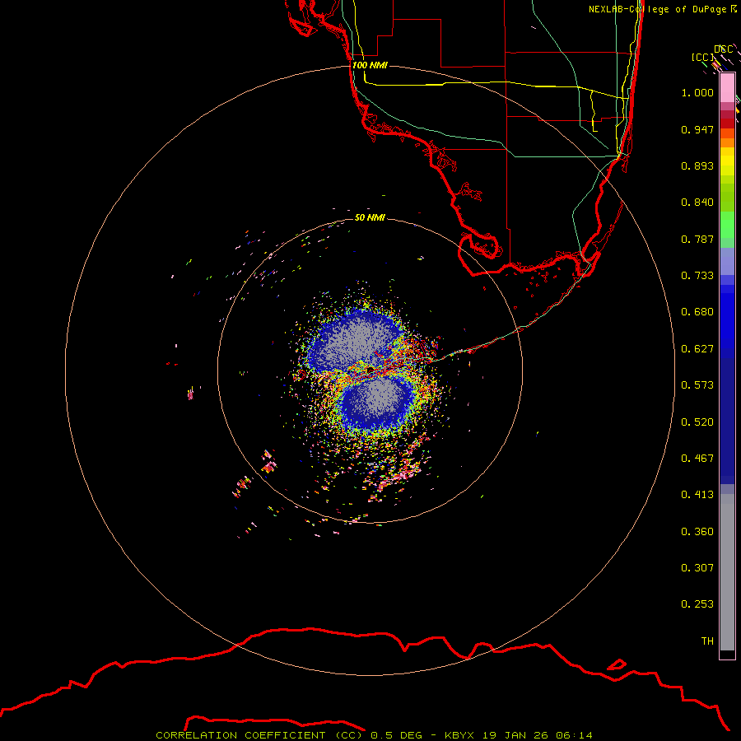Image resolution: width=741 pixels, height=741 pixels.
Task: Select the 0.840 scale value
Action: click(x=697, y=203)
